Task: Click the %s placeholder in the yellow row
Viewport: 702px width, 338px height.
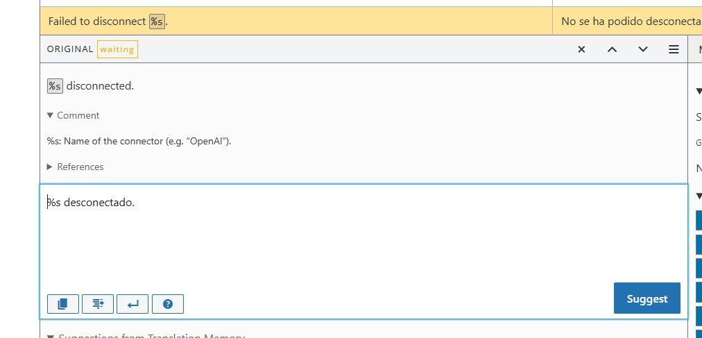Action: tap(157, 22)
